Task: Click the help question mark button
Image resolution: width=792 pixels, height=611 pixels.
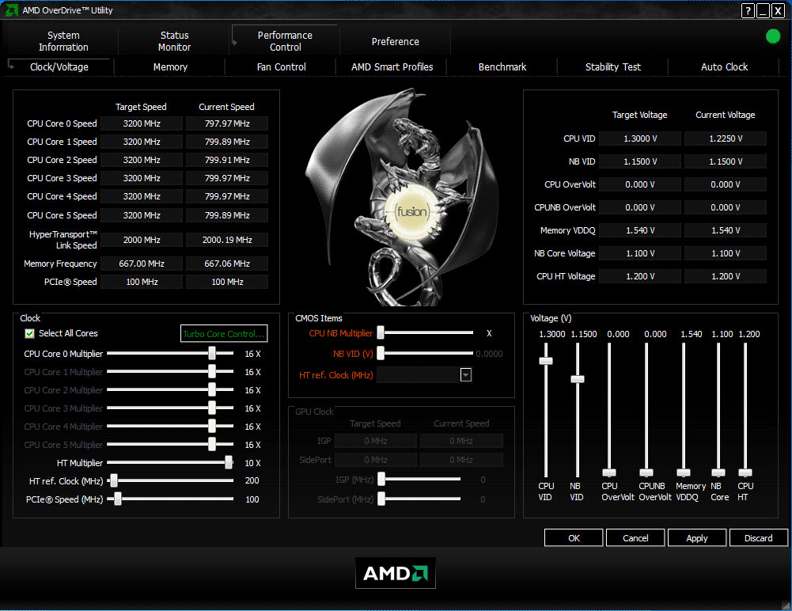Action: coord(748,10)
